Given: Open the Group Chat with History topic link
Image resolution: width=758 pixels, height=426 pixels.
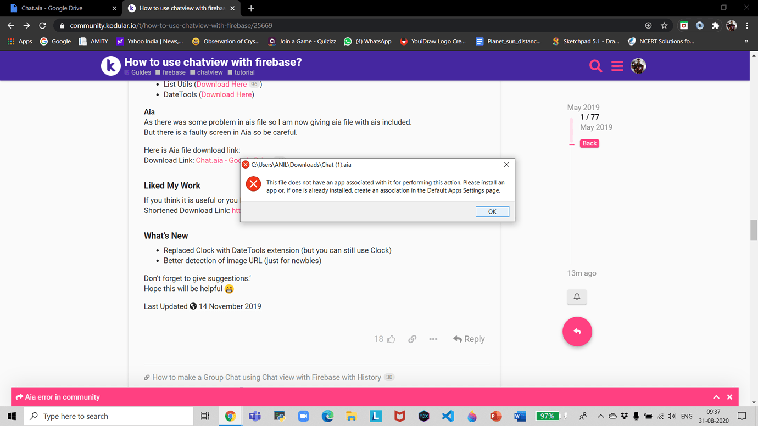Looking at the screenshot, I should click(266, 377).
